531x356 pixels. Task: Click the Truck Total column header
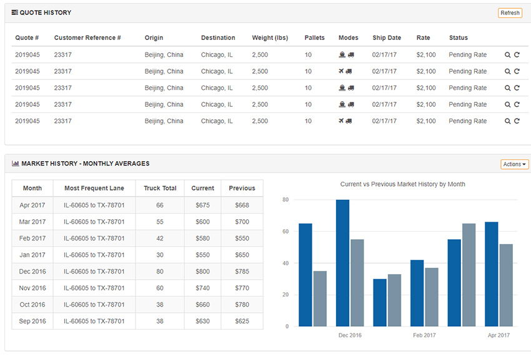tap(160, 188)
